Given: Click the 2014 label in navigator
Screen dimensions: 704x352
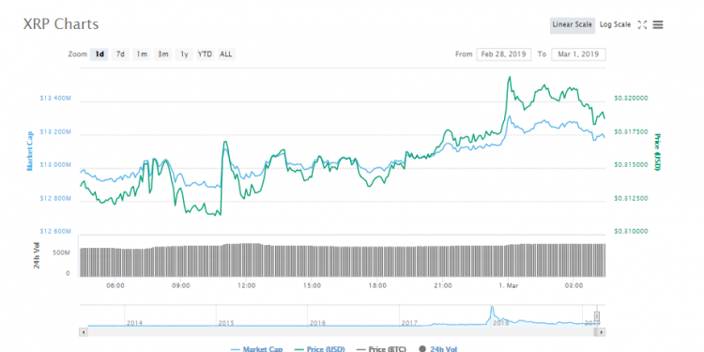Looking at the screenshot, I should point(134,323).
